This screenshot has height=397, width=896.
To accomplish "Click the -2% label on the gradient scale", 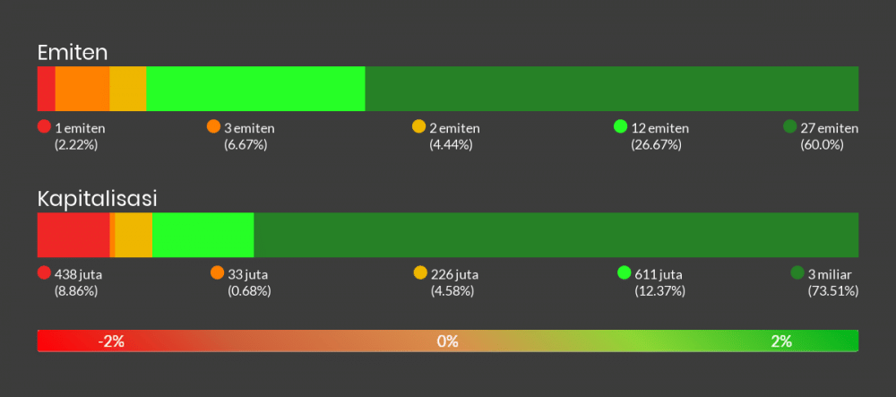I will [x=111, y=341].
